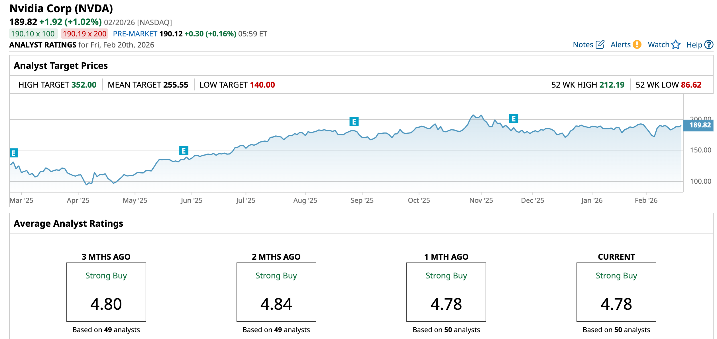This screenshot has height=339, width=717.
Task: Open the Help link
Action: pos(694,45)
